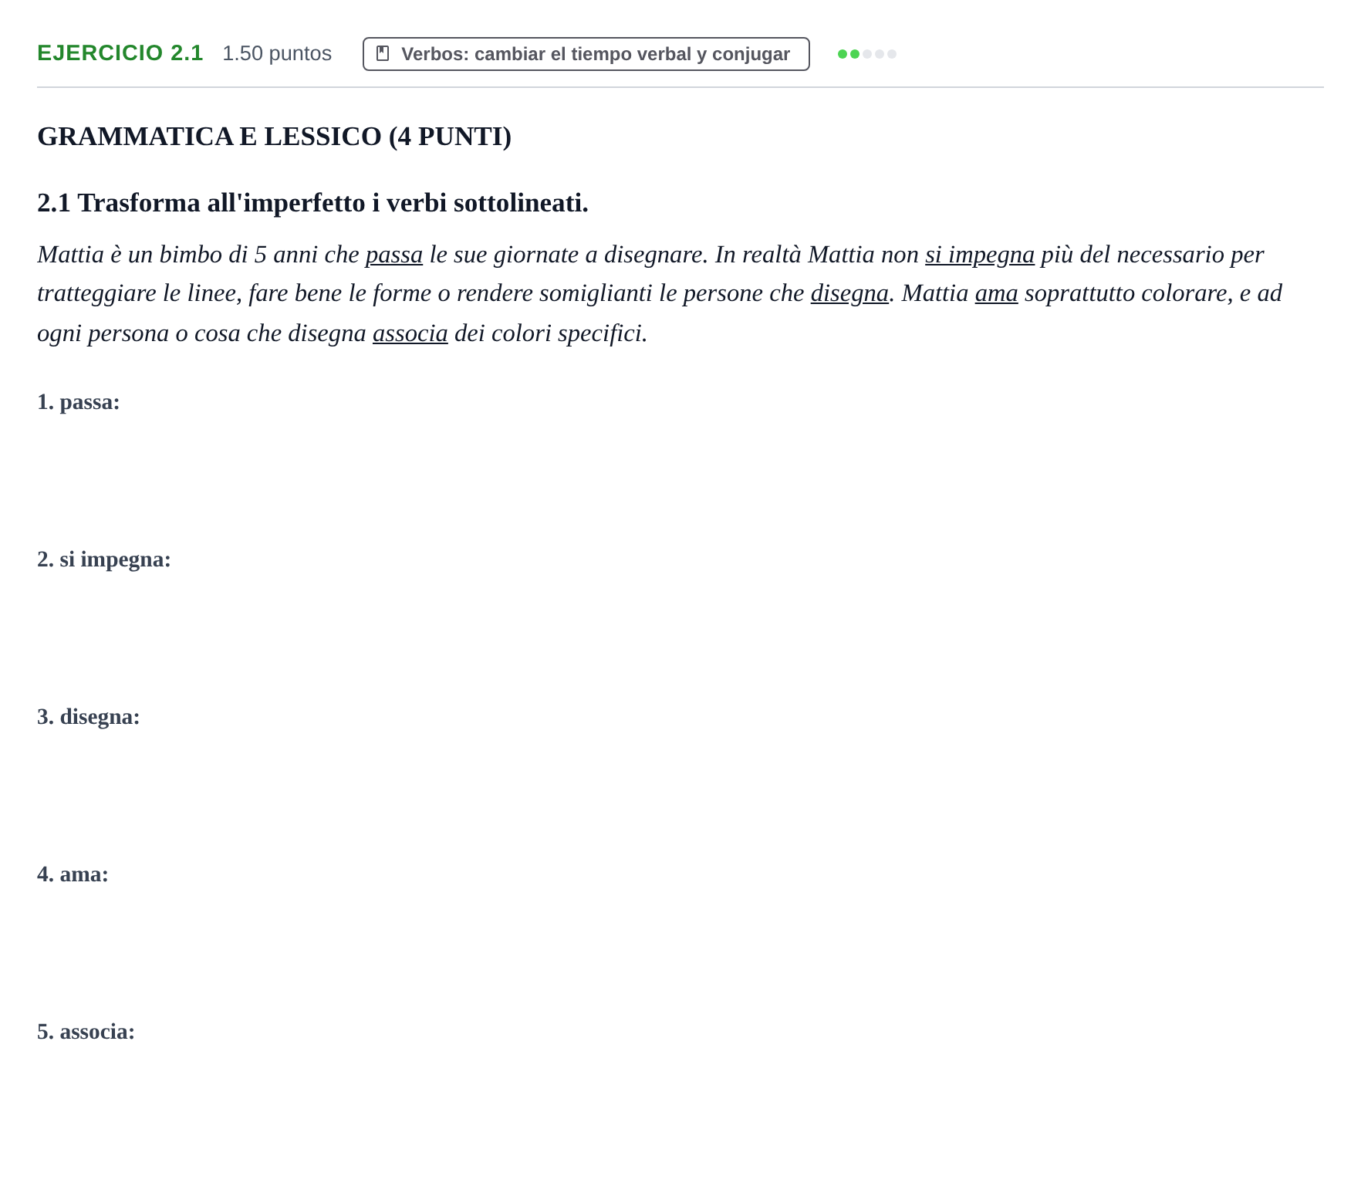Click the last grey difficulty dot

point(892,54)
